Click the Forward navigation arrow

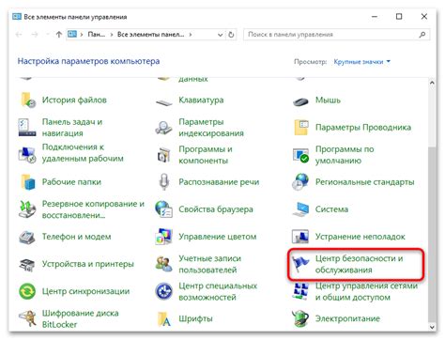coord(35,35)
